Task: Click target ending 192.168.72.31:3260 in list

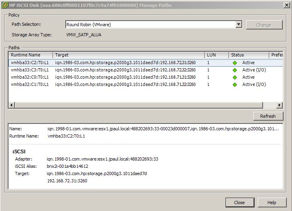Action: [x=125, y=63]
